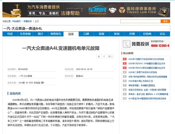Image resolution: width=175 pixels, height=134 pixels.
Task: Switch to 车型参数 tab
Action: 25,34
